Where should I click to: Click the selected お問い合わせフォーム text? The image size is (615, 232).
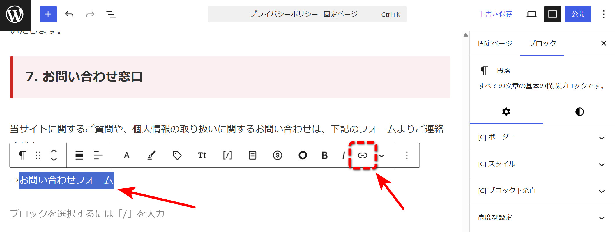[x=66, y=180]
